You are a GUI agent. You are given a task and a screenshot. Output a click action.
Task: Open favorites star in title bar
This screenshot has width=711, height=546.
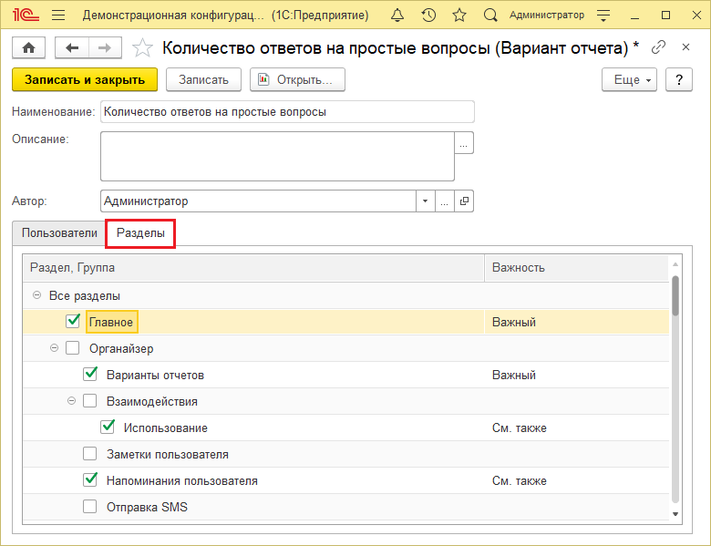point(459,15)
